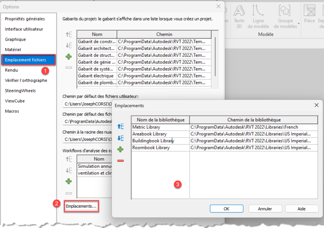Select the Texte 3D ribbon tool
The width and height of the screenshot is (324, 228).
pyautogui.click(x=239, y=15)
